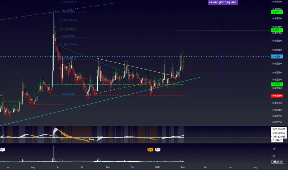Click 0.001350 on the price scale
Viewport: 288px width, 170px height.
[x=277, y=103]
